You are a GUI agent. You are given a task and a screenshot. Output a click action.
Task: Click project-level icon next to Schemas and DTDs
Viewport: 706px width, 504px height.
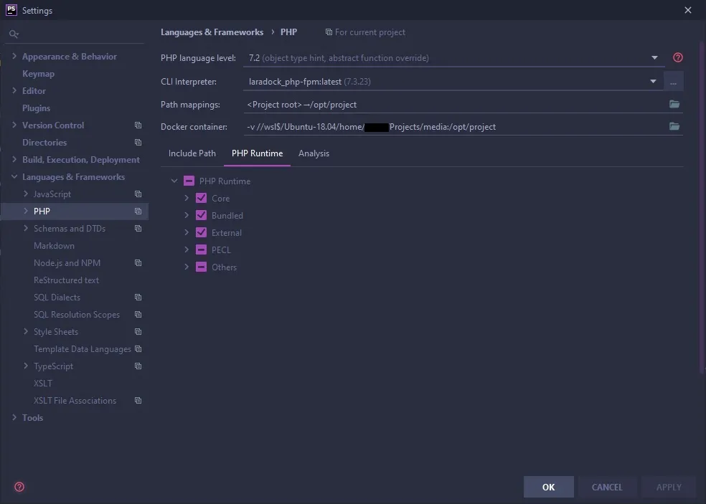(138, 229)
